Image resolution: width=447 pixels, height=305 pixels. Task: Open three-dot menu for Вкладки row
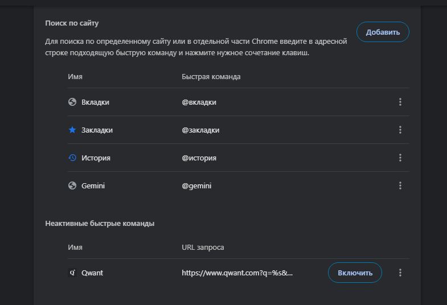400,102
